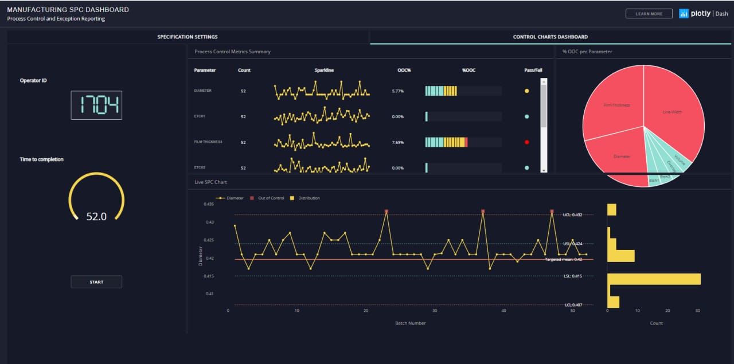Click the Diameter sparkline chart
The image size is (734, 364).
pos(322,91)
